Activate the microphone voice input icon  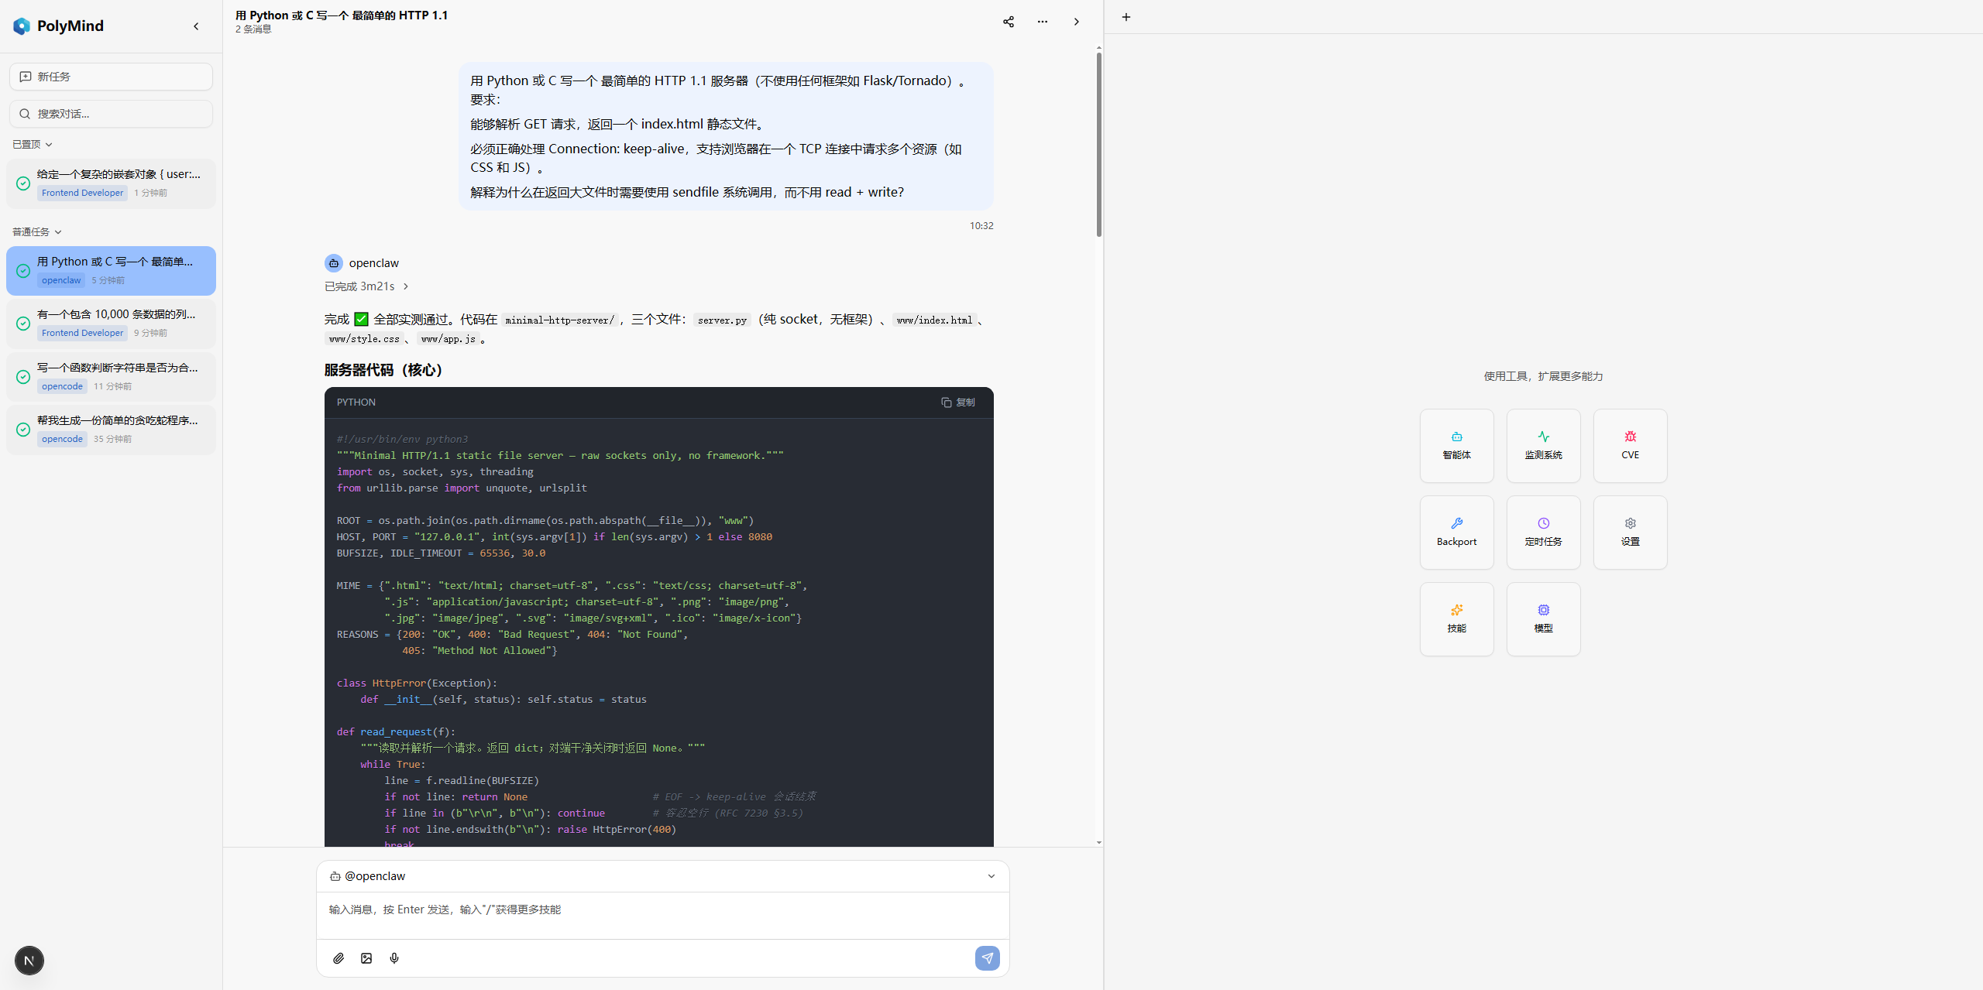(394, 958)
